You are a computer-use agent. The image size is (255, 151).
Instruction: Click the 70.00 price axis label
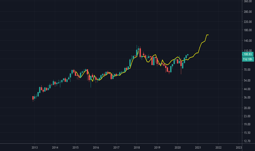tap(247, 69)
